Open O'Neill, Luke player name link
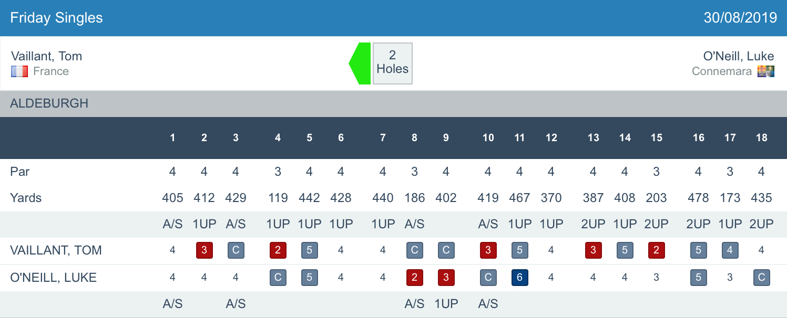787x318 pixels. click(x=738, y=56)
